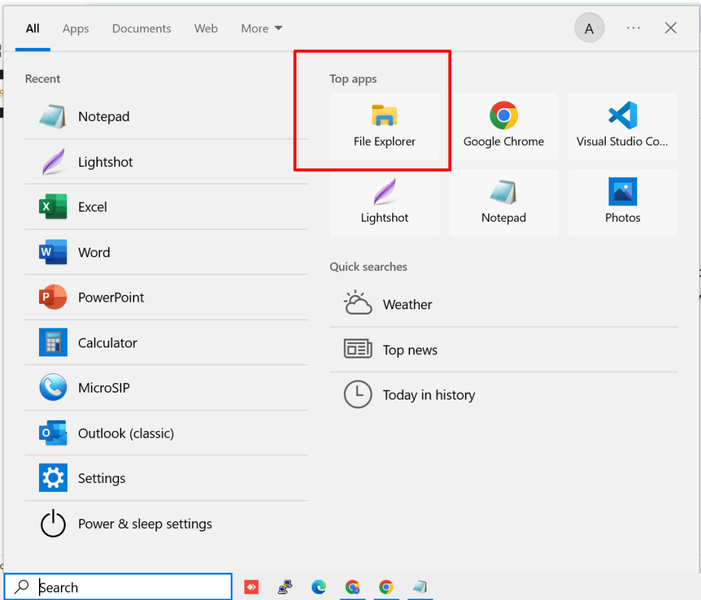
Task: Open Photos app tile
Action: click(622, 203)
